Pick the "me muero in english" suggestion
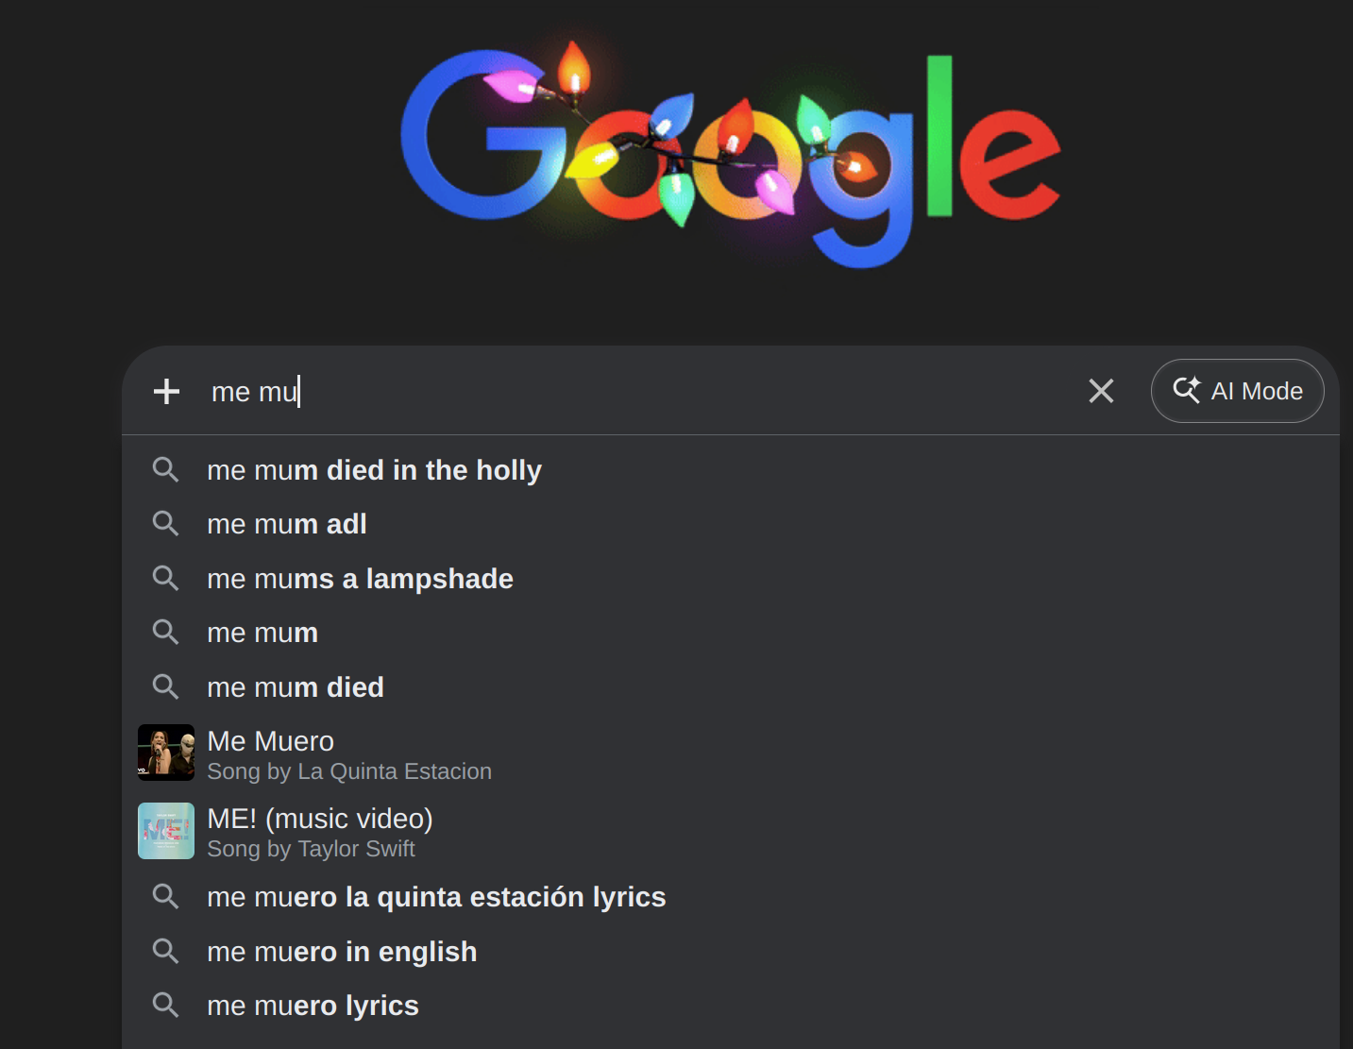The image size is (1353, 1049). click(x=342, y=952)
